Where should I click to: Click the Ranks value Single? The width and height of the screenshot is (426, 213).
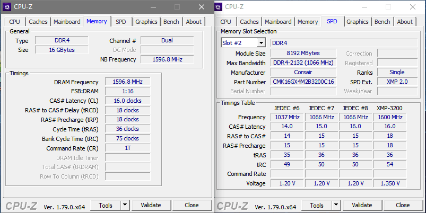397,72
